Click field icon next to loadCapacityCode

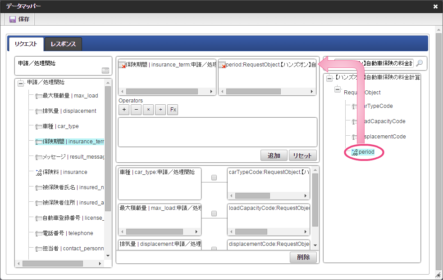355,122
